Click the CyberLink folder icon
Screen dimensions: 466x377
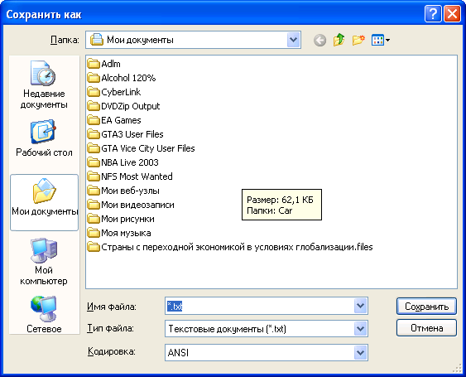(x=94, y=92)
